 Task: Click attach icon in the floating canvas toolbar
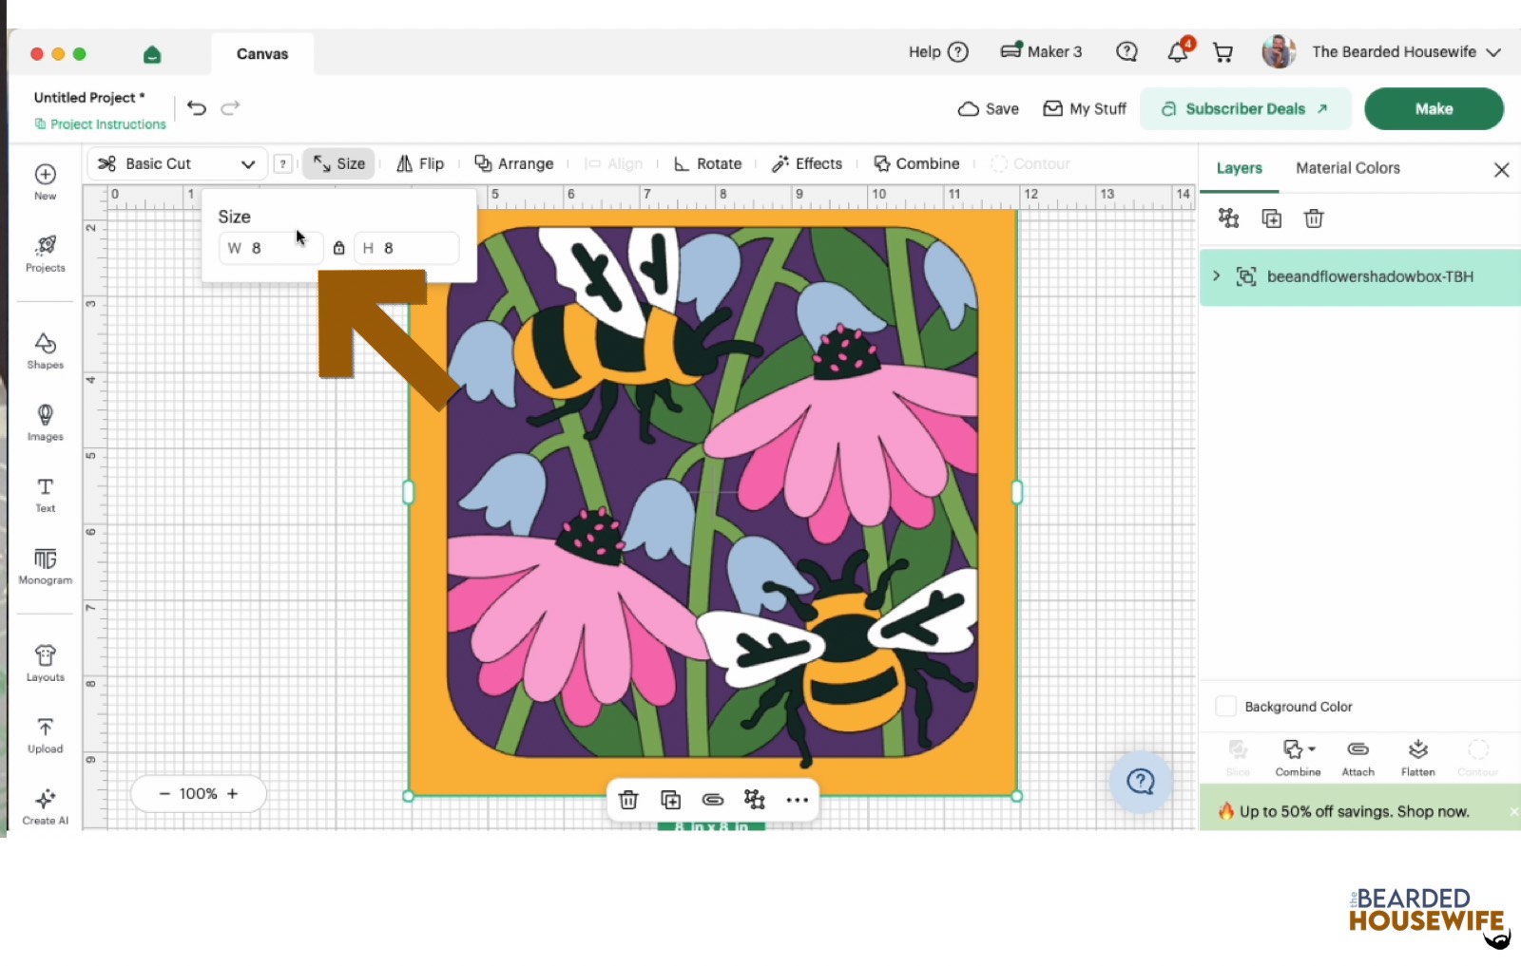coord(713,800)
